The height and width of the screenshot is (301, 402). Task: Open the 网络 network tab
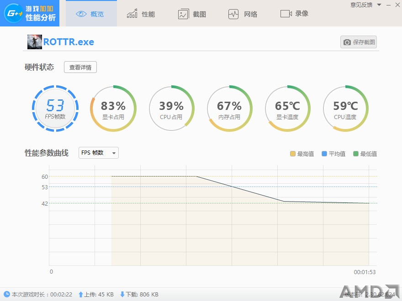point(243,14)
